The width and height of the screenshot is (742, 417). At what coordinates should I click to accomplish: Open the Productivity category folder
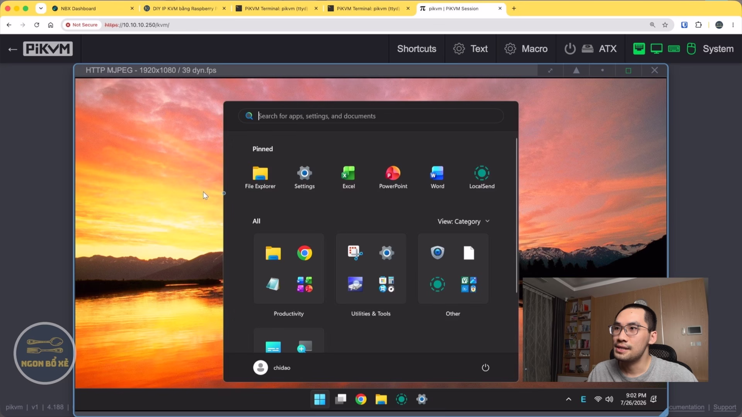click(x=289, y=268)
